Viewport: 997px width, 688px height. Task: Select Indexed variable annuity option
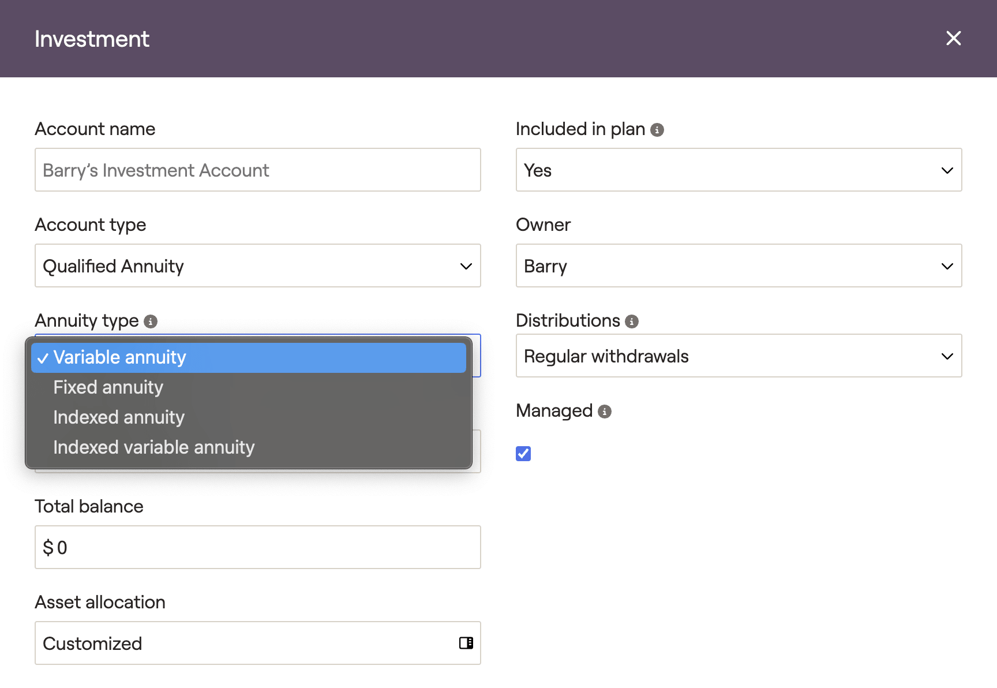[x=153, y=447]
